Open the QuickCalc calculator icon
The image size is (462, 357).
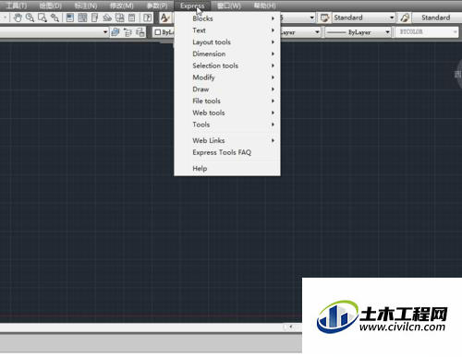click(x=132, y=18)
